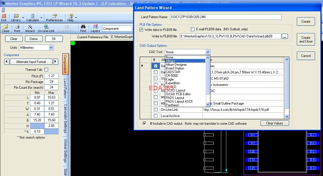Toggle the Thermal Tab checkbox
The width and height of the screenshot is (323, 176).
(46, 70)
